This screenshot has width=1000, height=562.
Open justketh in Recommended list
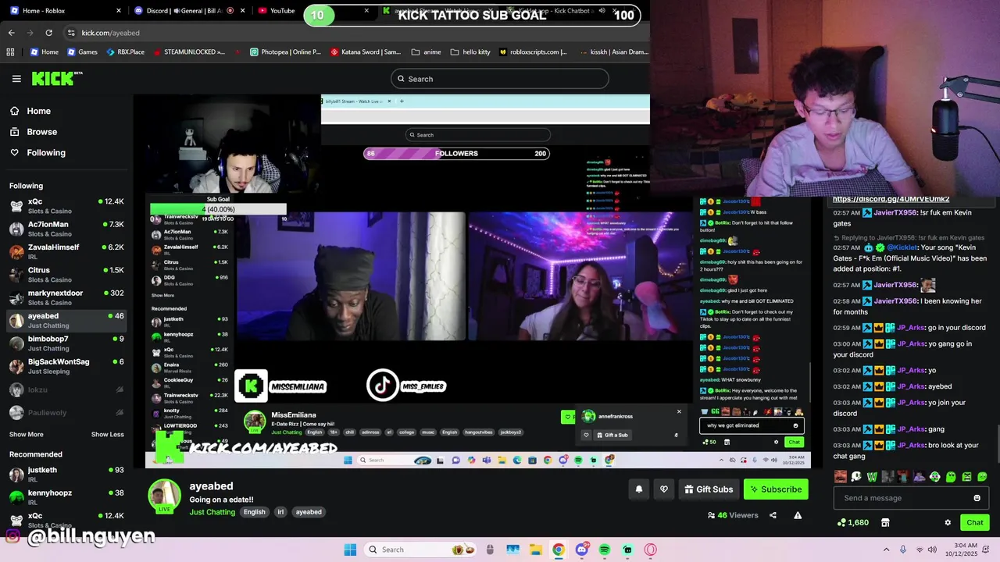pyautogui.click(x=66, y=474)
